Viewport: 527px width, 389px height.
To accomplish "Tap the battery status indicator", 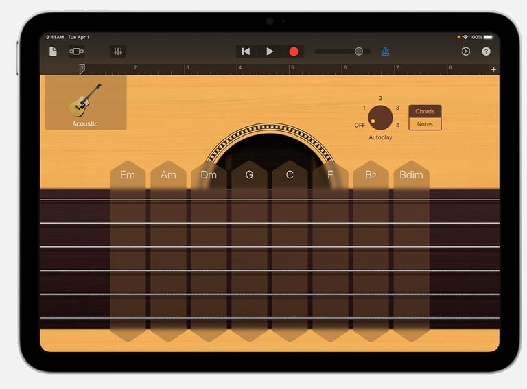I will [489, 37].
